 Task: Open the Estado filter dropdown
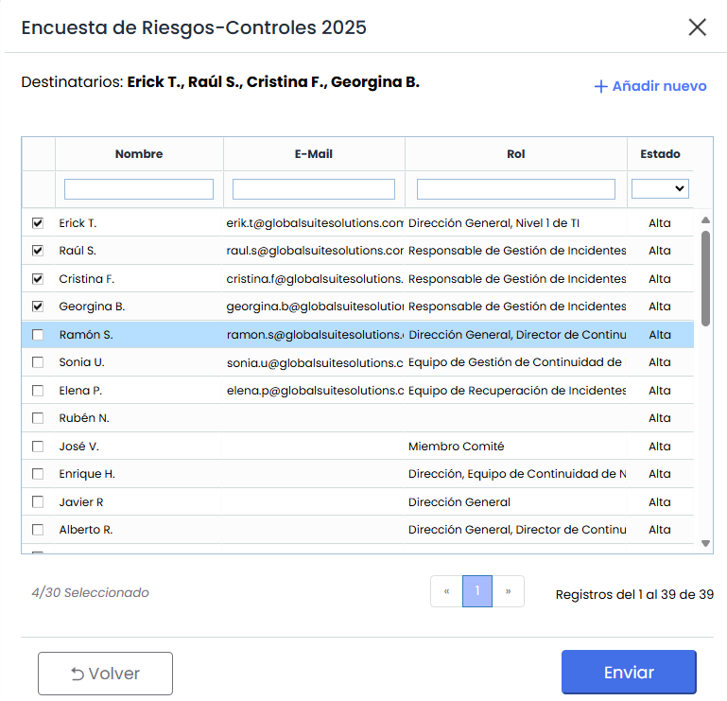click(660, 189)
